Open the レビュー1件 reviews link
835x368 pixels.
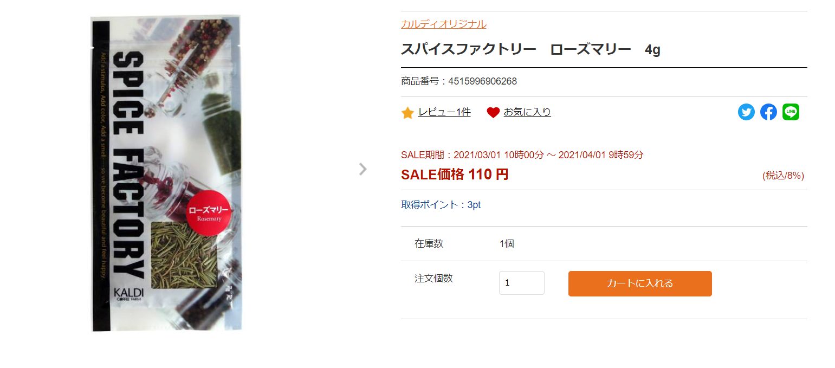[444, 112]
